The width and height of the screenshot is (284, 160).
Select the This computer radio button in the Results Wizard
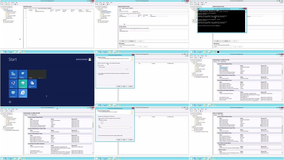(x=98, y=65)
